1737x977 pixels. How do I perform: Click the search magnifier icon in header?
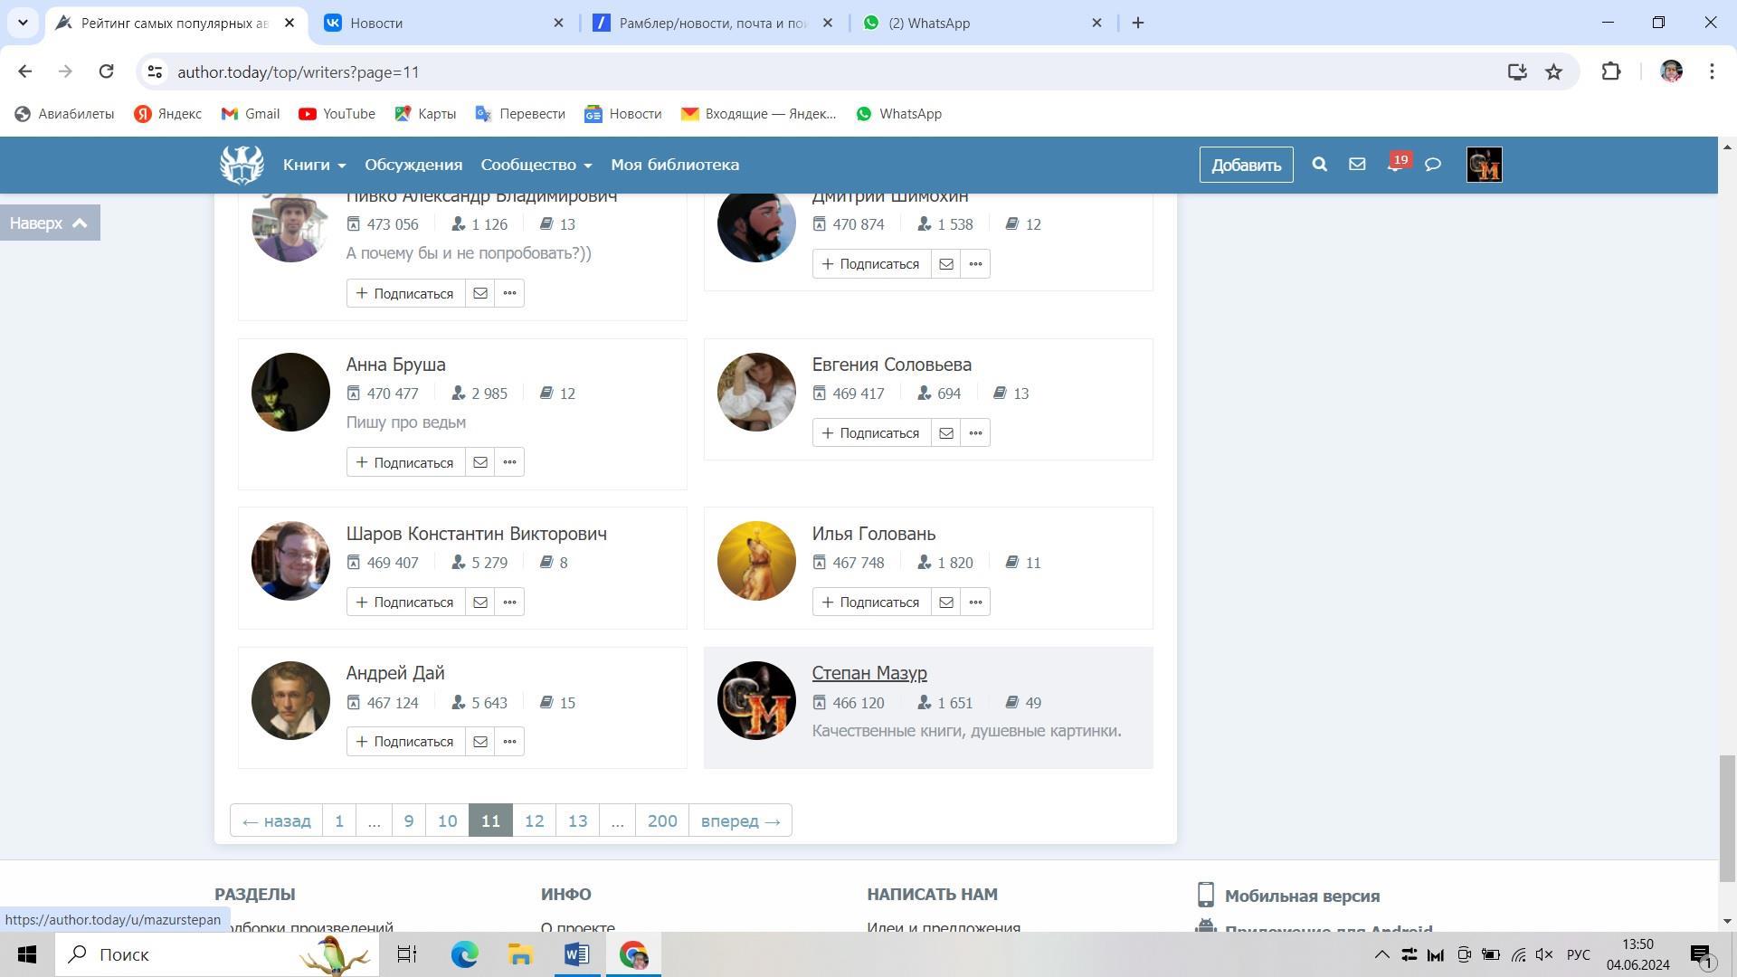click(1319, 165)
